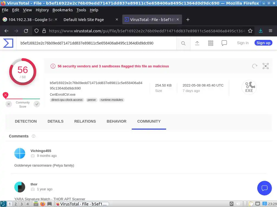Click the CertEnrollCtrl.exe file name

62,95
